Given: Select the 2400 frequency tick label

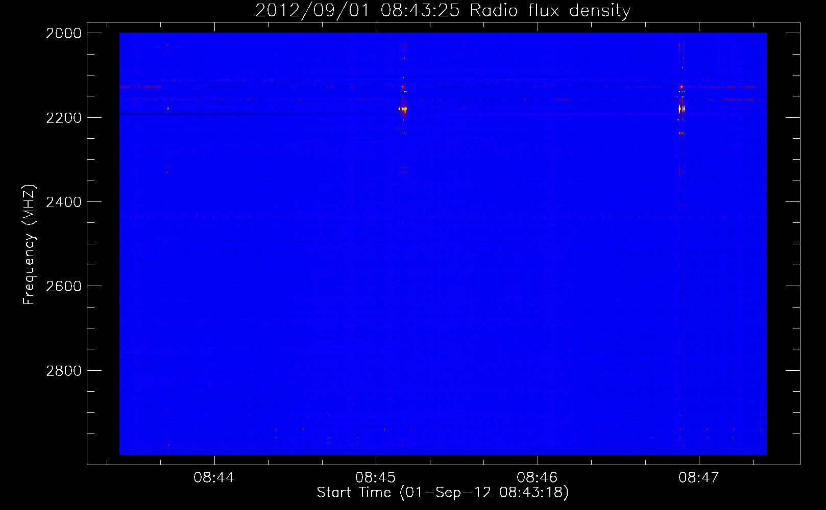Looking at the screenshot, I should (x=64, y=202).
